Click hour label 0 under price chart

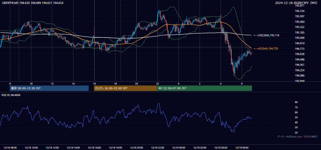tap(179, 83)
